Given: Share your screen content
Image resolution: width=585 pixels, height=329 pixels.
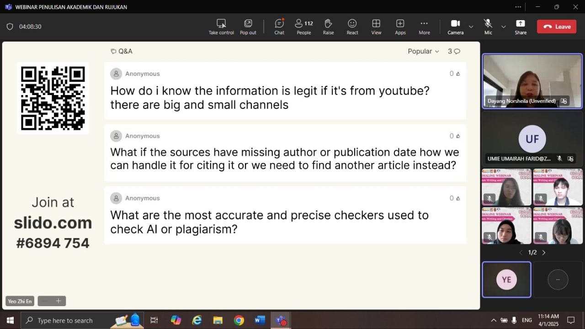Looking at the screenshot, I should click(521, 27).
